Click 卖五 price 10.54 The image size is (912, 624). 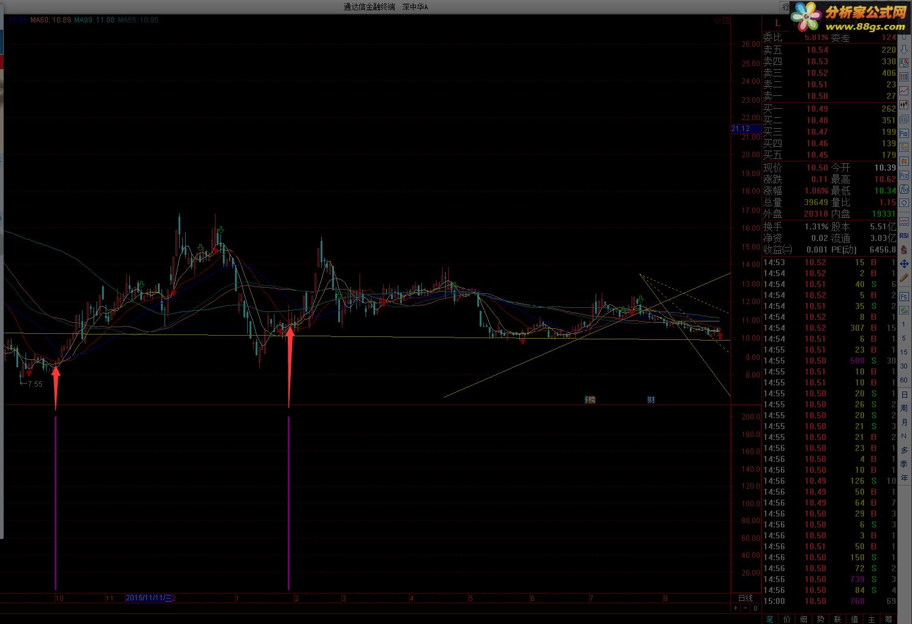coord(817,50)
